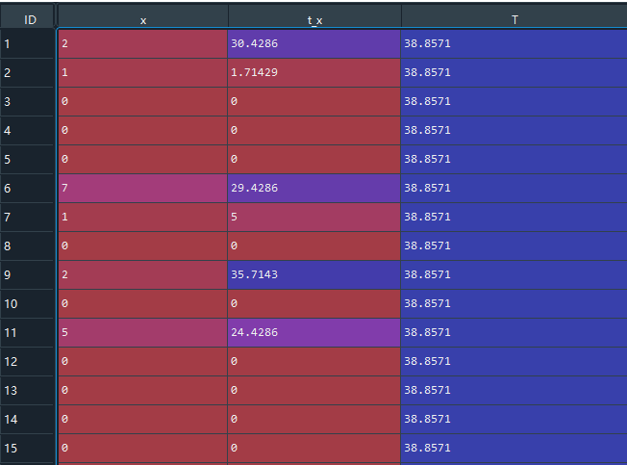
Task: Select T cell 38.8571 in row 3
Action: 514,102
